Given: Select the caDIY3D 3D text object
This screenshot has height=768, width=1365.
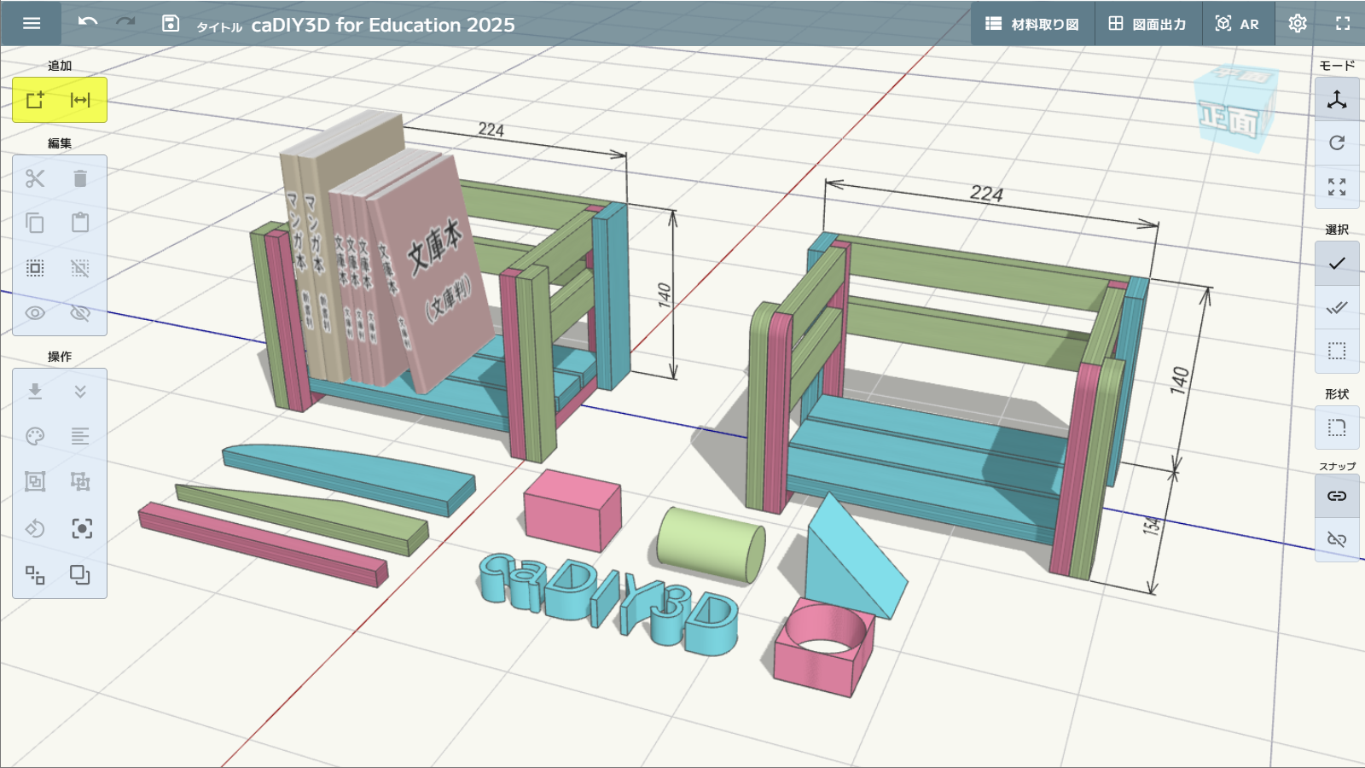Looking at the screenshot, I should click(x=609, y=602).
